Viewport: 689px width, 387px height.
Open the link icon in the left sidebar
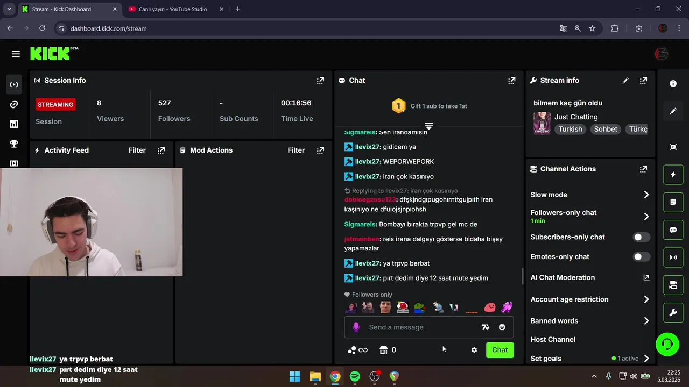14,104
